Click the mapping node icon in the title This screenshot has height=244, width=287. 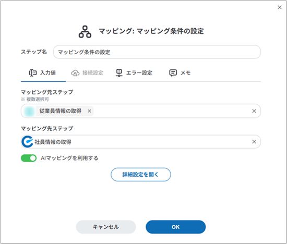[85, 32]
